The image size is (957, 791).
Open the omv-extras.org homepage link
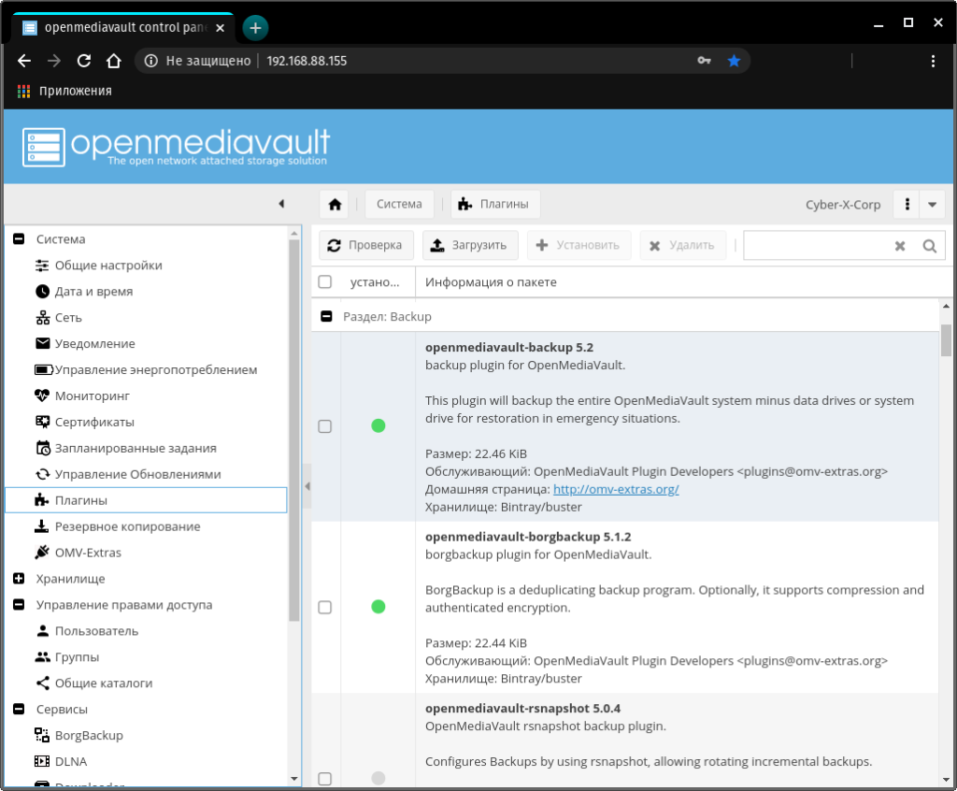(616, 489)
